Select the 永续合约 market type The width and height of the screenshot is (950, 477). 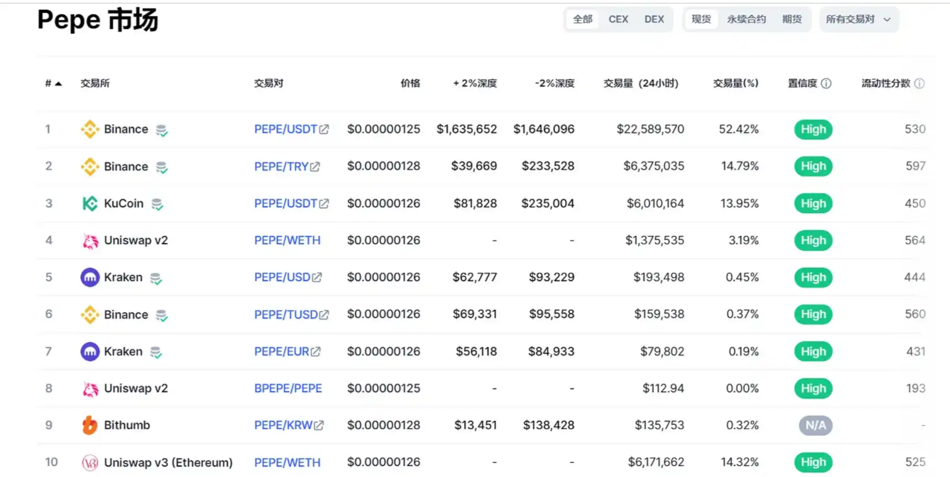pyautogui.click(x=746, y=19)
